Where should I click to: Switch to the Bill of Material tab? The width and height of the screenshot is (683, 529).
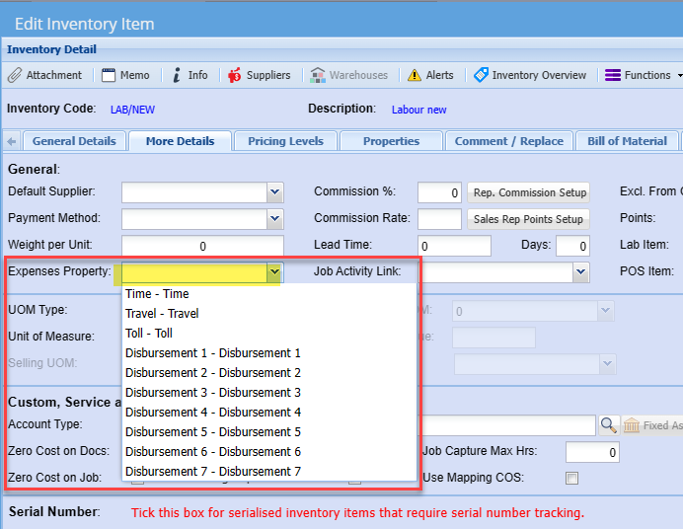pos(627,141)
